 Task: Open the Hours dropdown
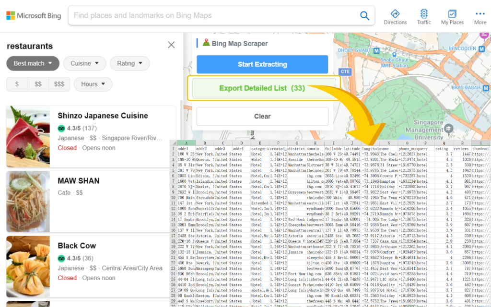[x=93, y=84]
